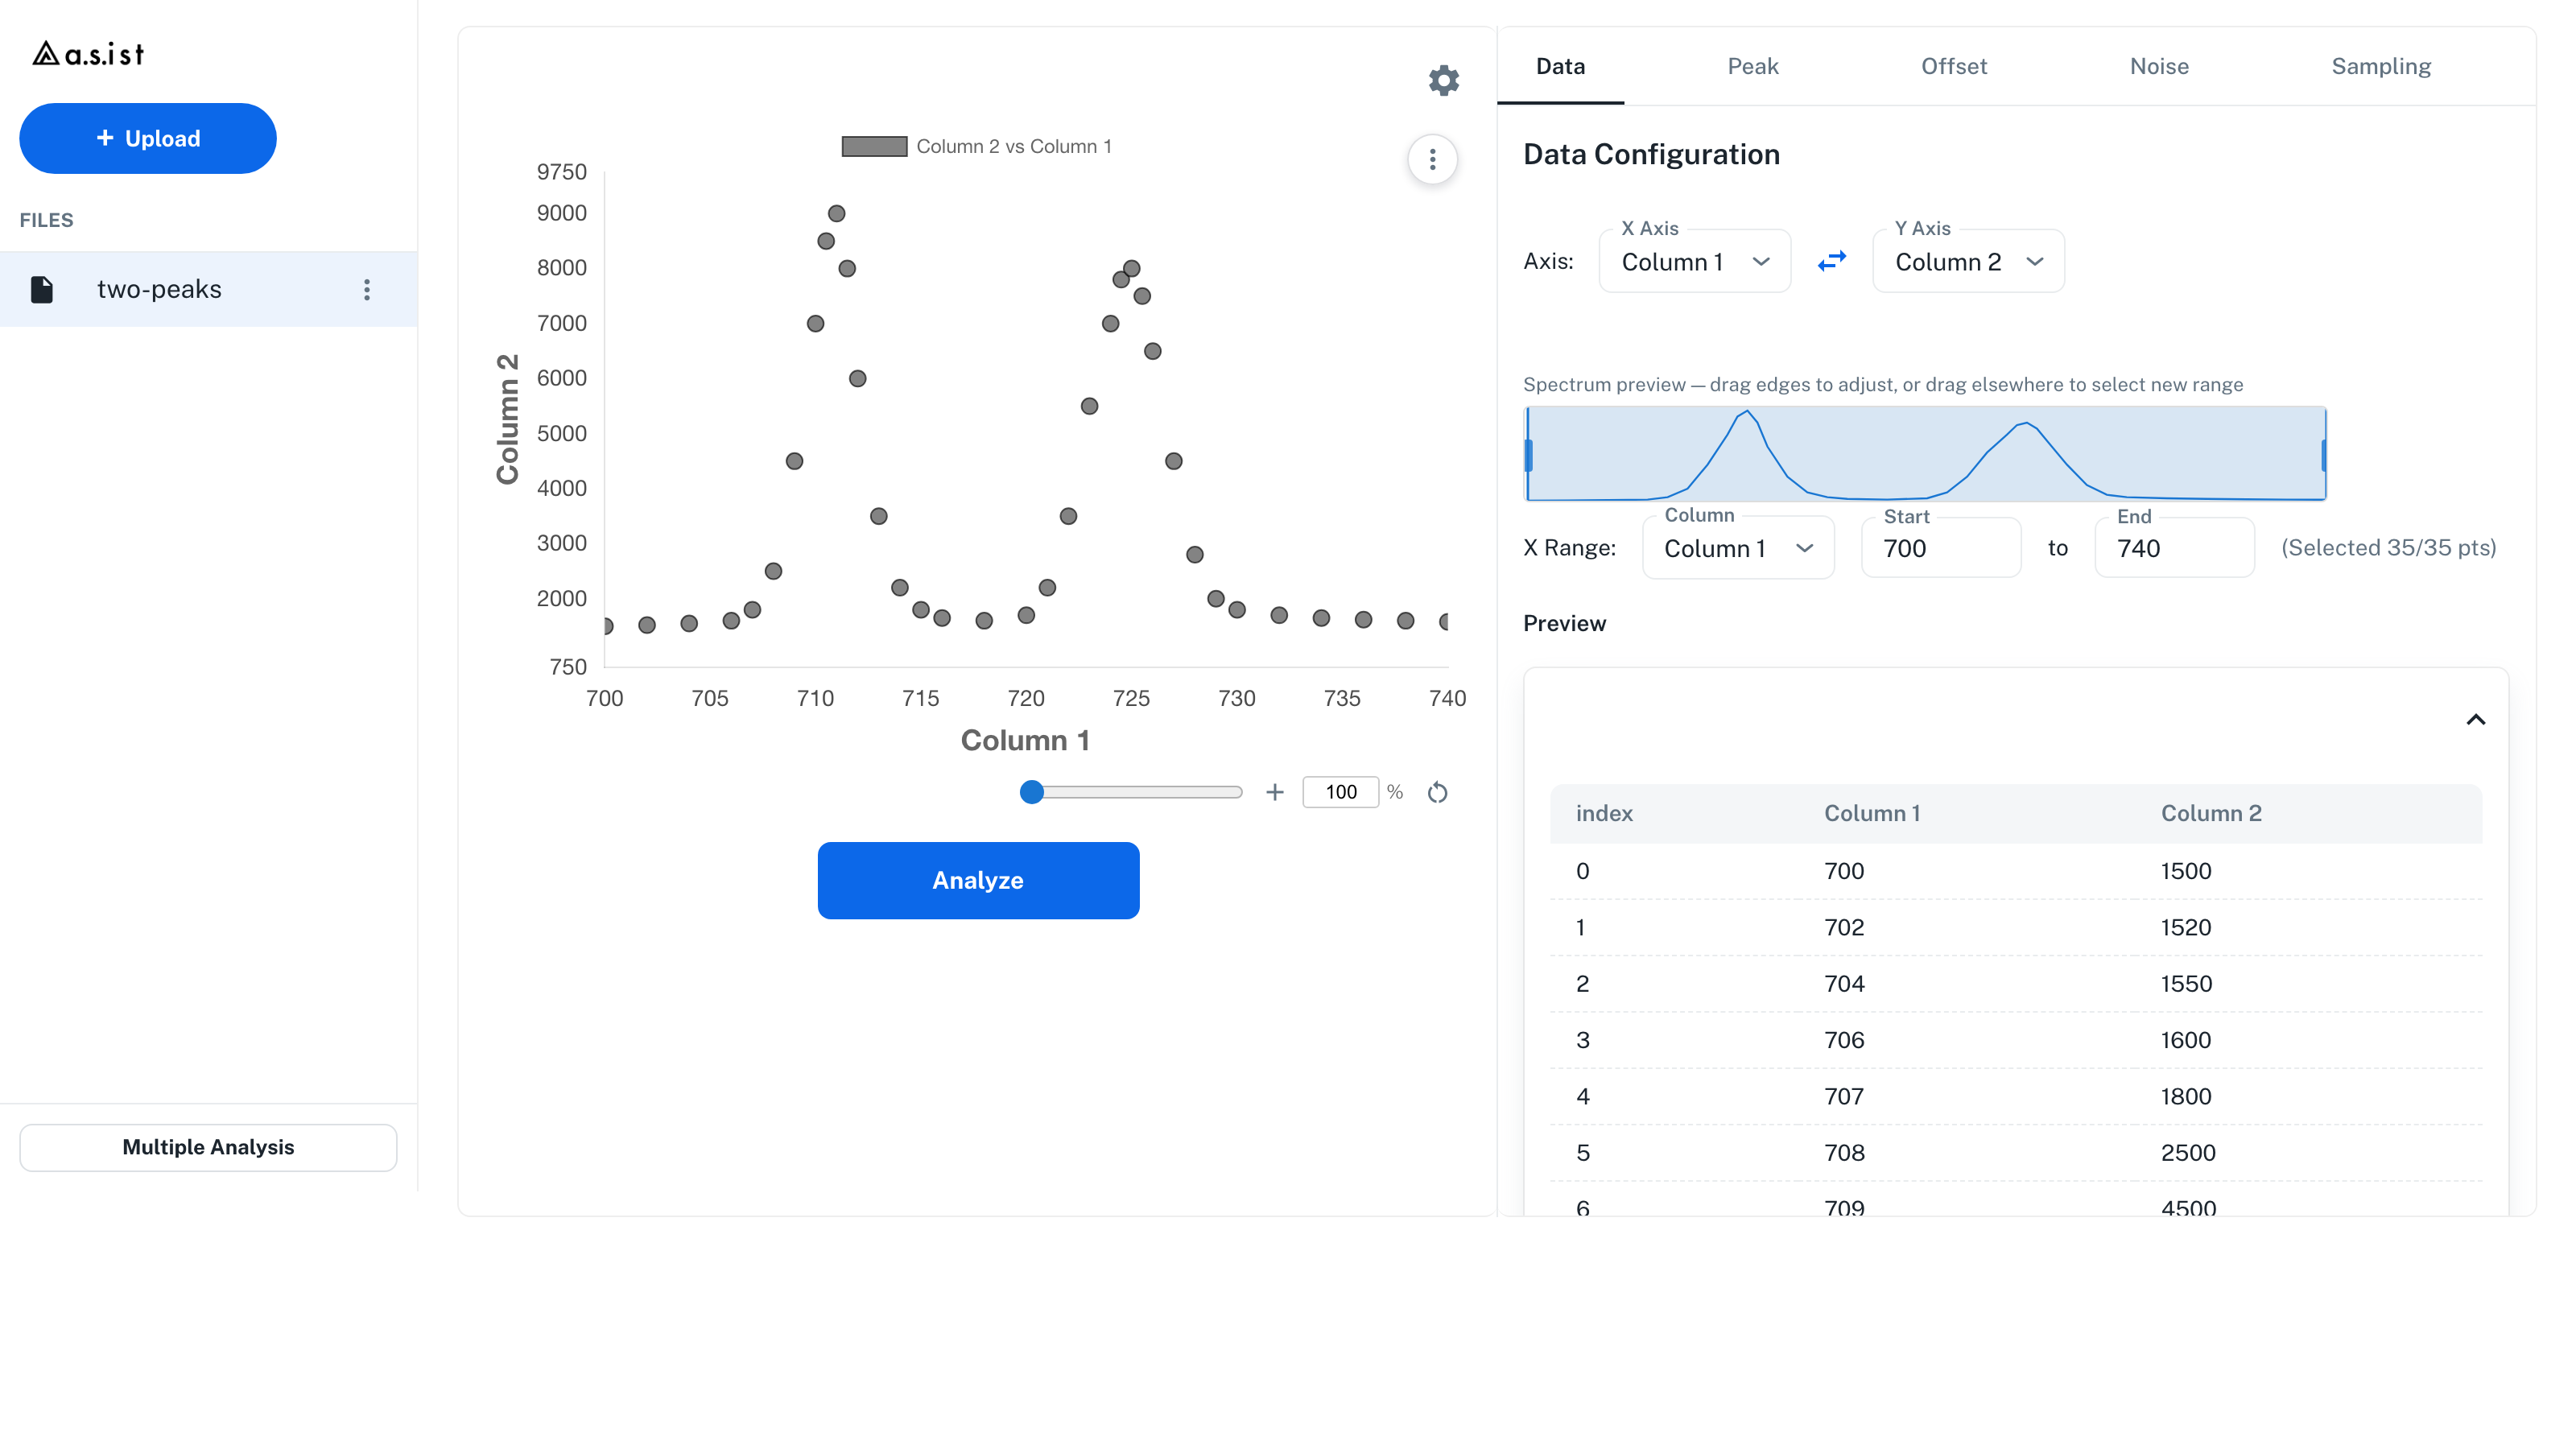
Task: Click the Column 2 table header
Action: (2211, 813)
